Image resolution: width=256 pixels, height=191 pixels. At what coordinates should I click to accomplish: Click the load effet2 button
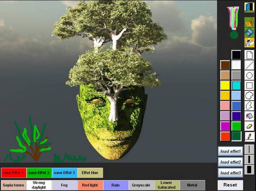[x=230, y=162]
